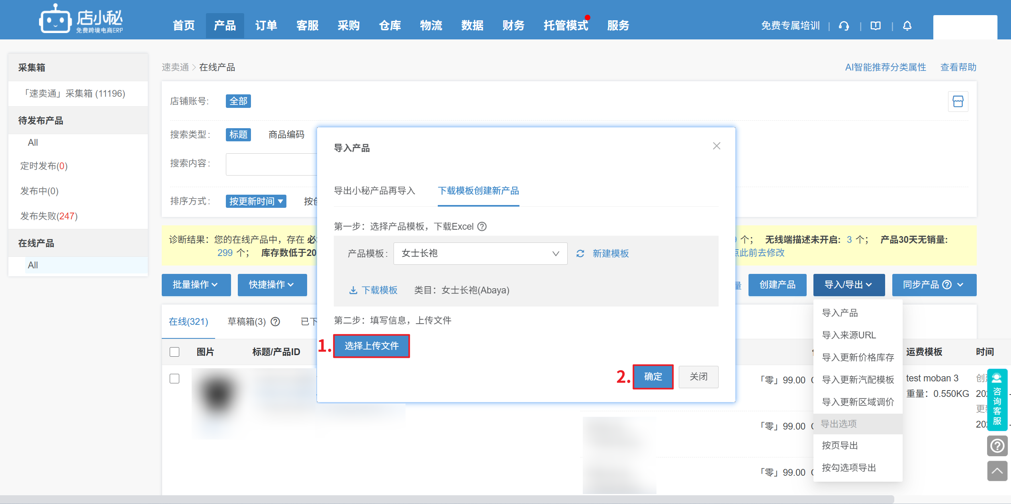Click the notification bell icon
Image resolution: width=1011 pixels, height=504 pixels.
pos(907,26)
